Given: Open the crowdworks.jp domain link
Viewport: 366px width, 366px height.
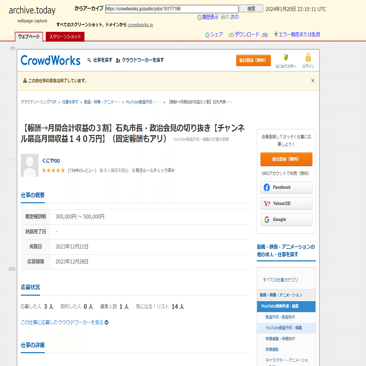Looking at the screenshot, I should pyautogui.click(x=140, y=25).
